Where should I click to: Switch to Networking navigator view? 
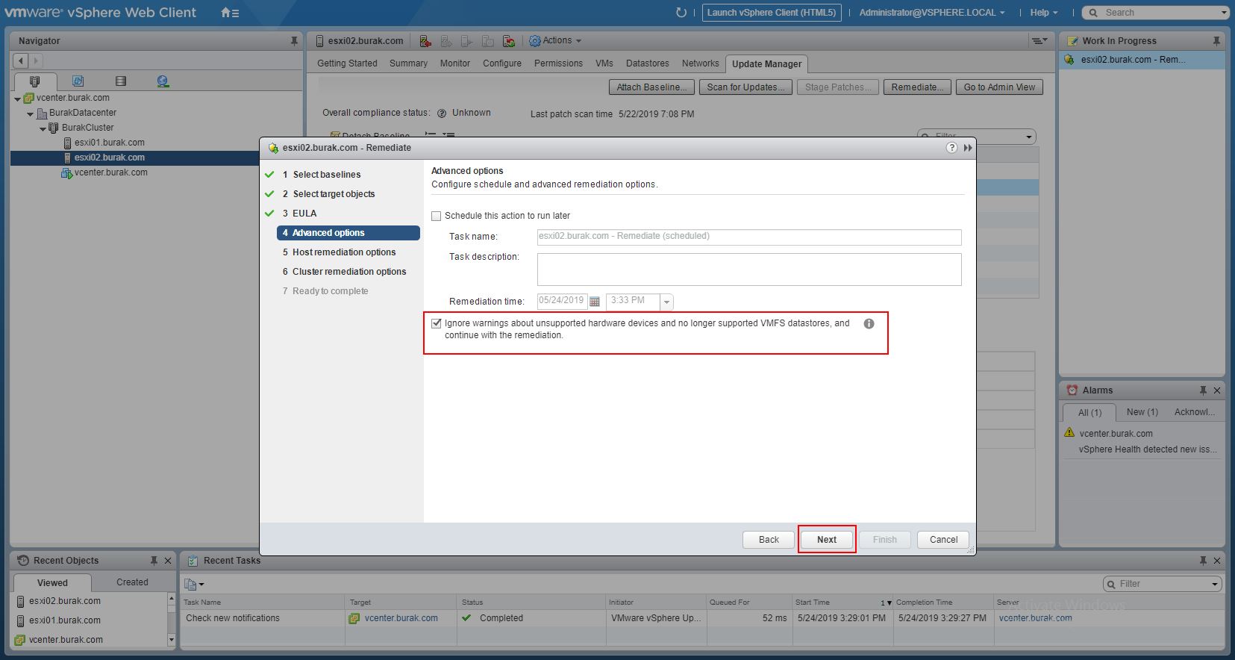pyautogui.click(x=163, y=81)
